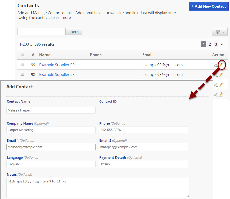Open the Learn more link

(x=61, y=18)
